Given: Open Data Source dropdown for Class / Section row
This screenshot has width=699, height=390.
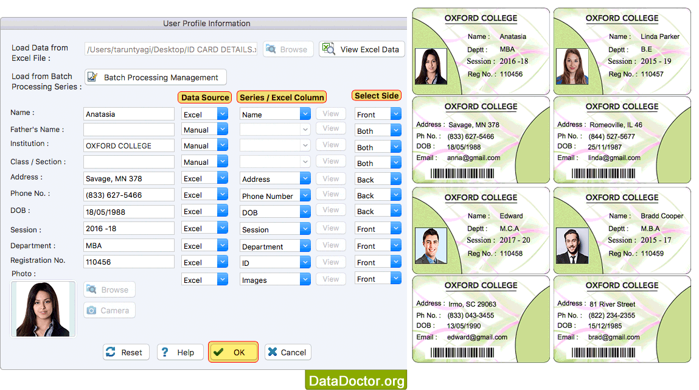Looking at the screenshot, I should click(204, 162).
